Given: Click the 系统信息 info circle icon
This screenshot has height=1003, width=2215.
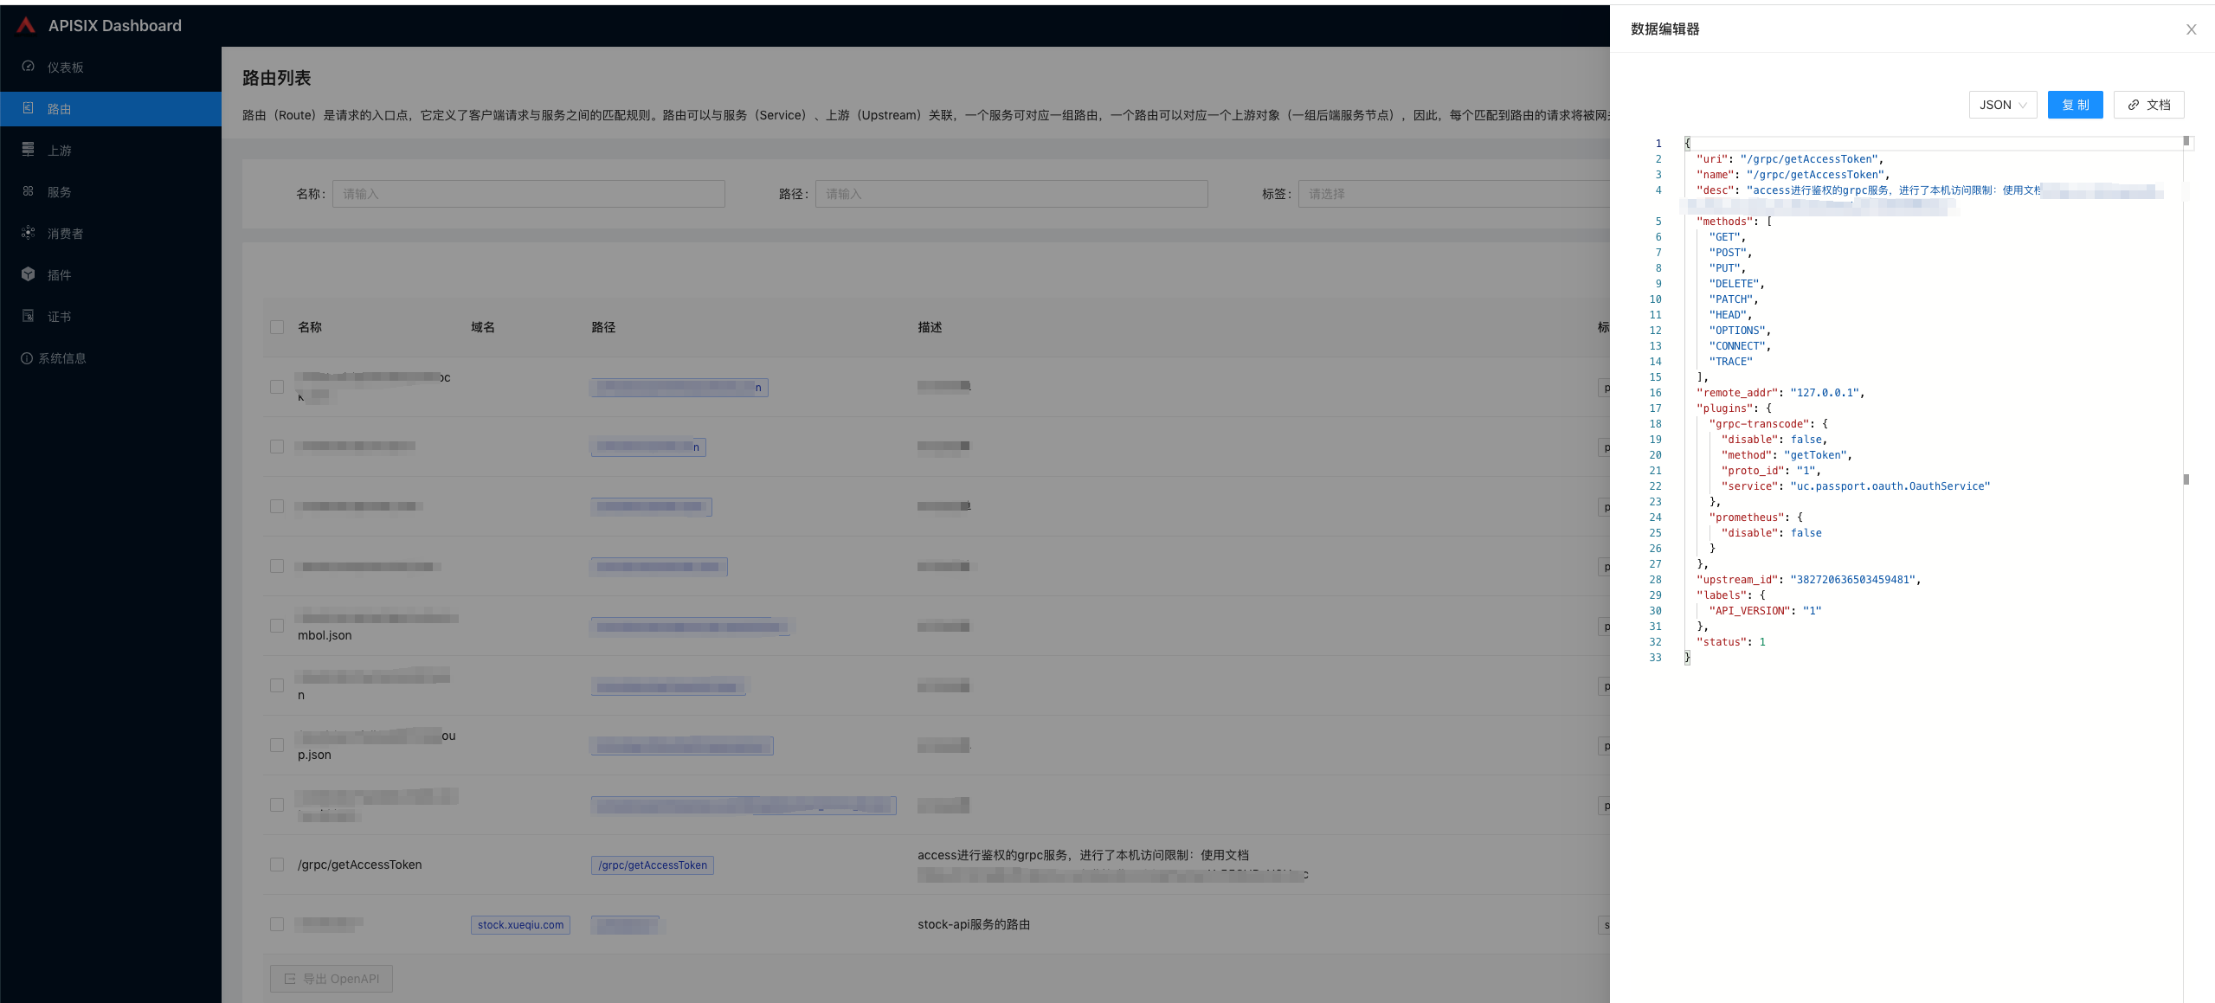Looking at the screenshot, I should pos(27,358).
